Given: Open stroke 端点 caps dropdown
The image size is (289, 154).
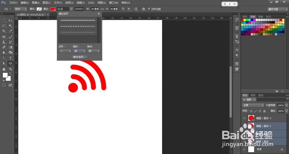Looking at the screenshot, I should (79, 51).
